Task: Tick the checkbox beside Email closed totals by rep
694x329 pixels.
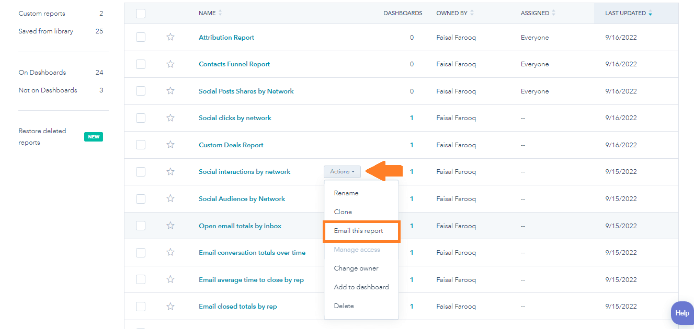Action: click(140, 306)
